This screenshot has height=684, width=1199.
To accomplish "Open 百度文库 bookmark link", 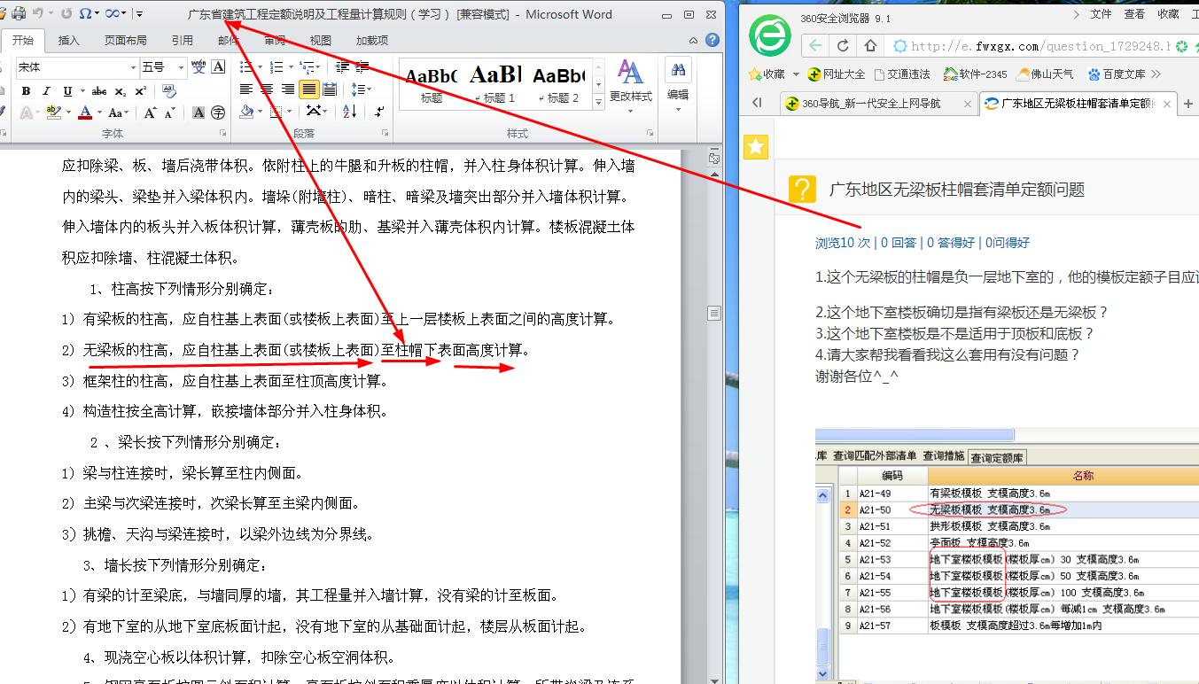I will [1117, 74].
